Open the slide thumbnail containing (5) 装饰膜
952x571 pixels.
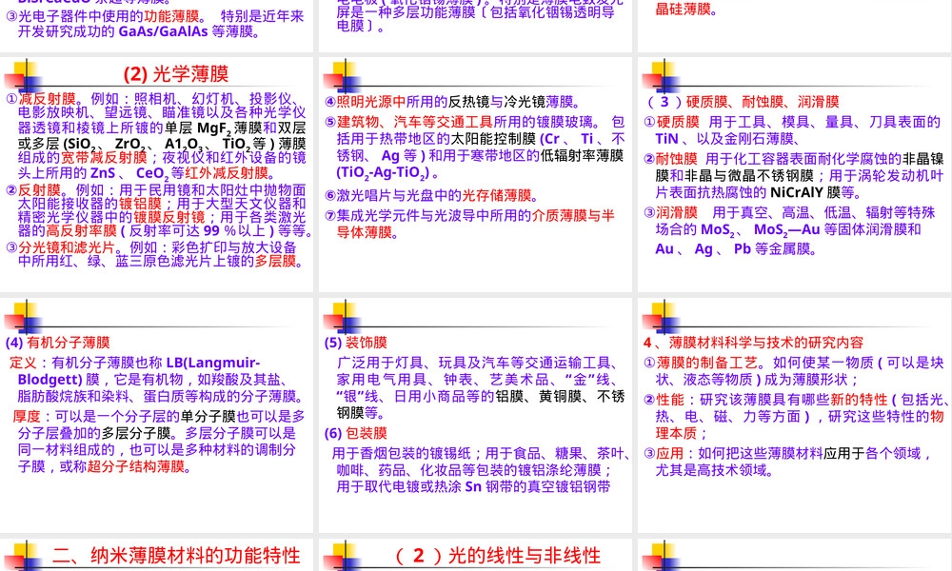[475, 415]
